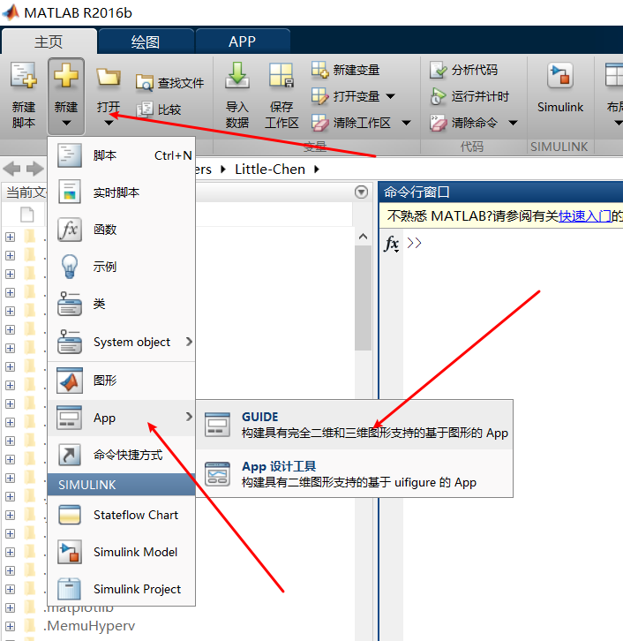Click scrollbar up arrow in folder panel
The width and height of the screenshot is (623, 641).
[364, 237]
